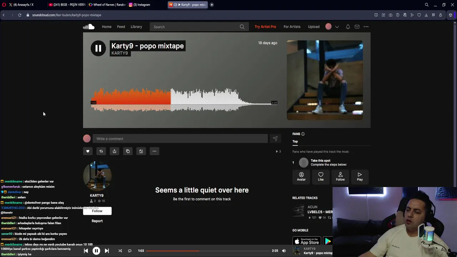Click the Follow step under Fans
The height and width of the screenshot is (257, 457).
[340, 177]
